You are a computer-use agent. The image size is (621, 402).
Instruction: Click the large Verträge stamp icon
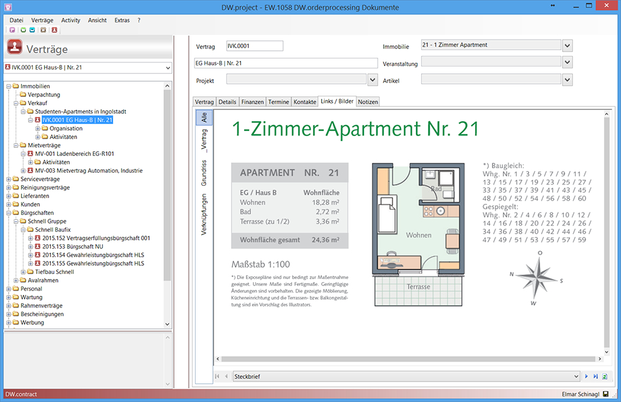click(x=15, y=47)
